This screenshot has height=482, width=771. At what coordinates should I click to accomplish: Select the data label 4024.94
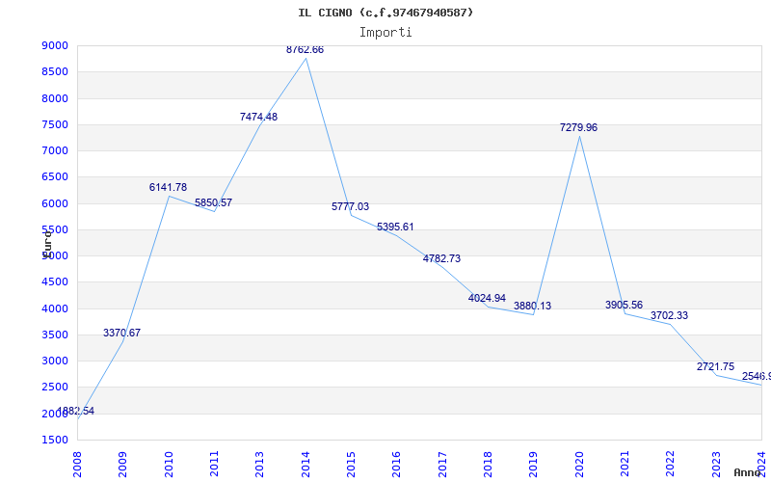487,298
